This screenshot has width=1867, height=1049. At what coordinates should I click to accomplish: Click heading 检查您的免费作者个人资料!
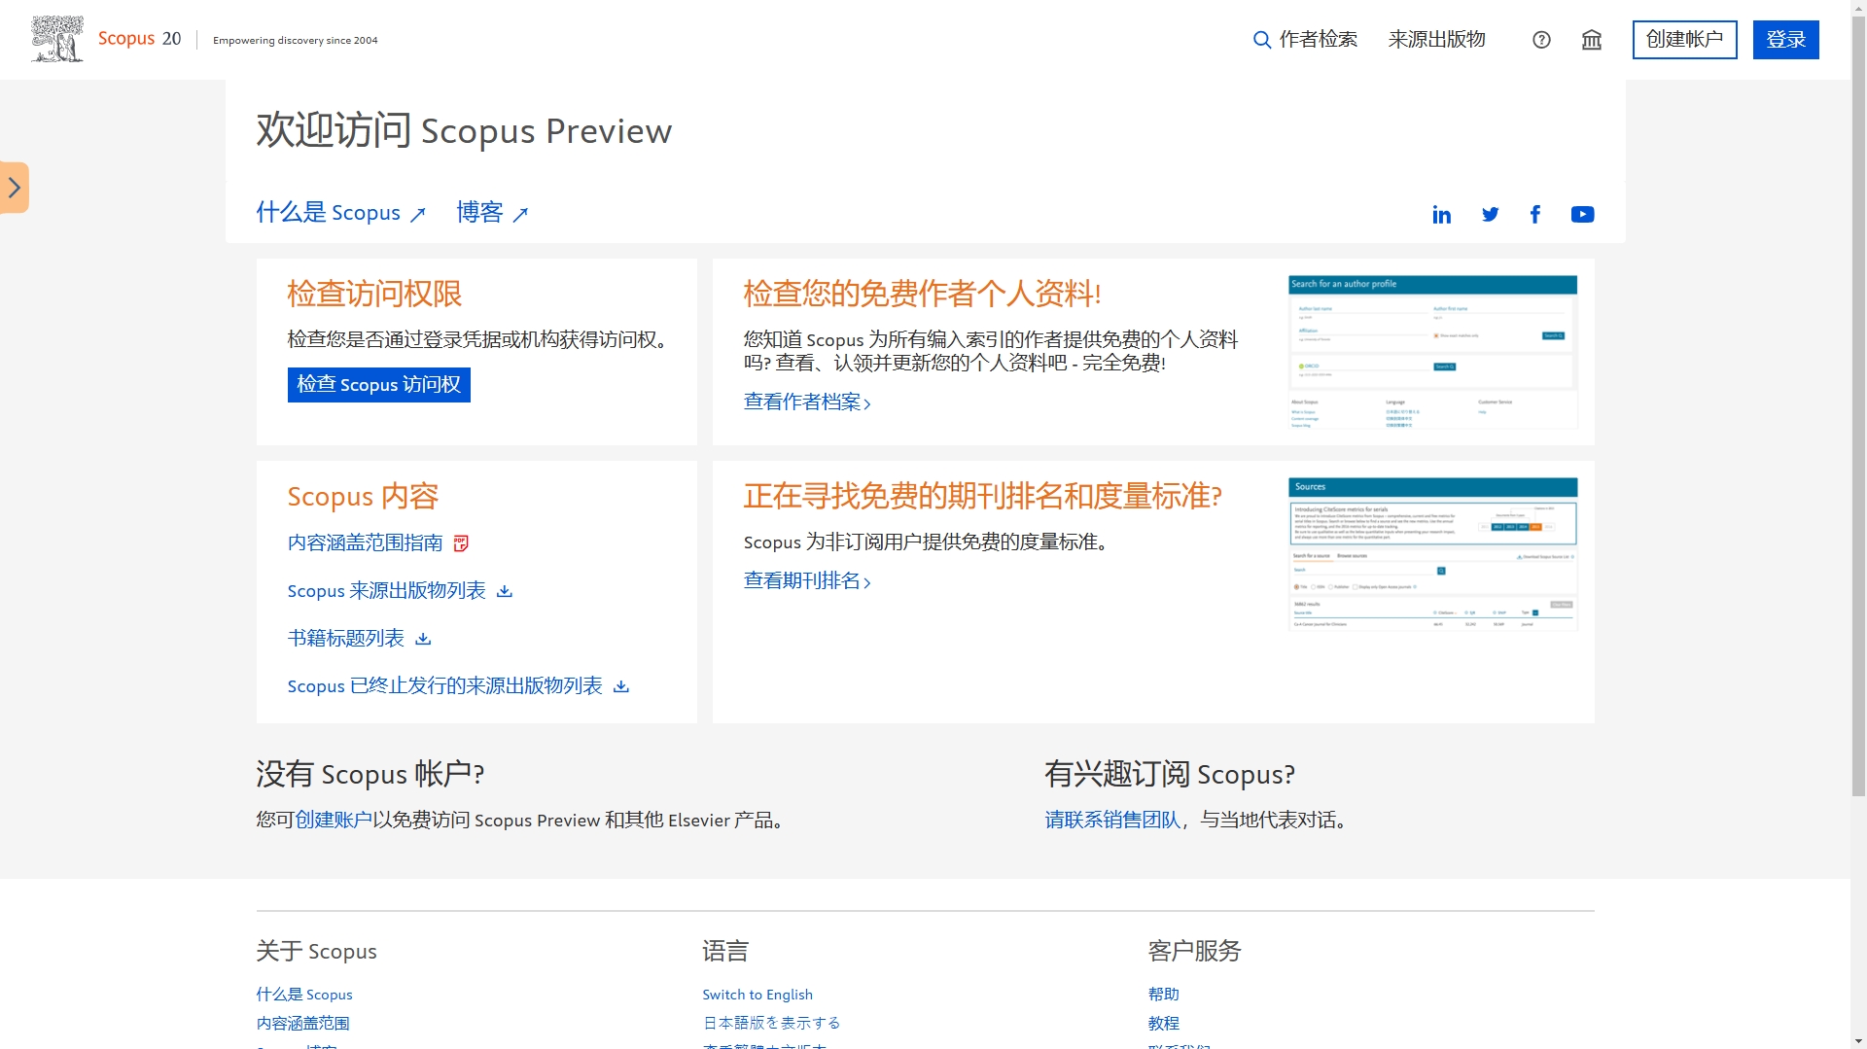[922, 294]
